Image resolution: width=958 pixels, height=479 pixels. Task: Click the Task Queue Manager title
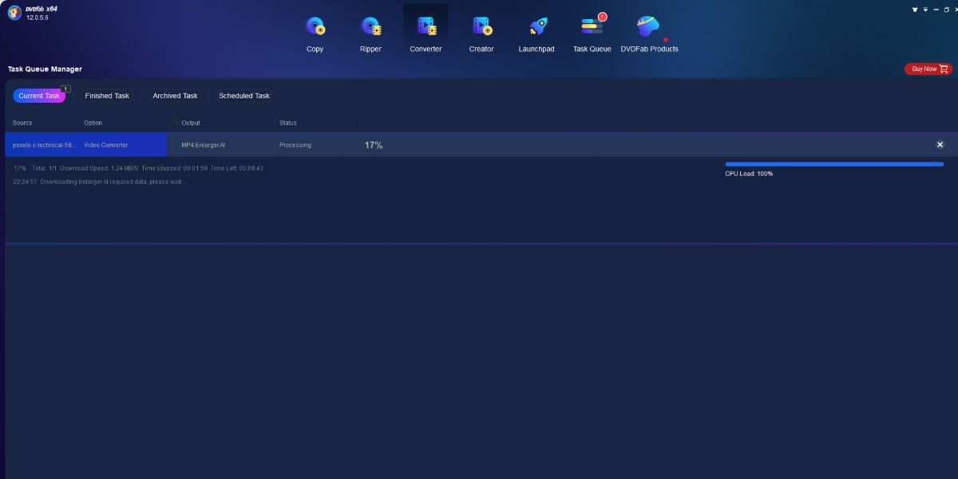coord(45,69)
